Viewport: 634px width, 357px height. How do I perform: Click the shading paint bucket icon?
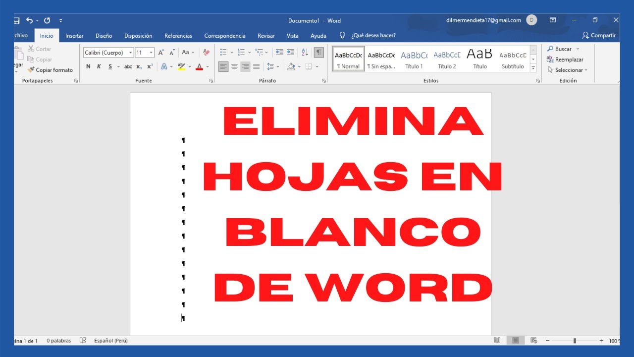click(x=291, y=66)
